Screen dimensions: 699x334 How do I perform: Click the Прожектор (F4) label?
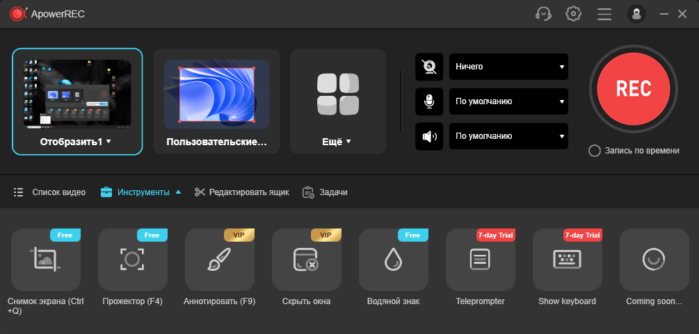click(x=132, y=301)
